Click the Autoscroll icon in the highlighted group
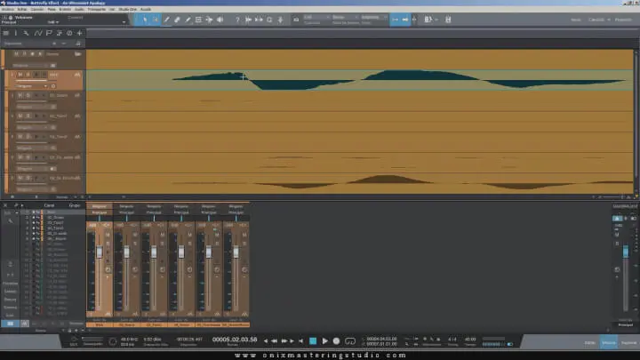 (x=395, y=20)
